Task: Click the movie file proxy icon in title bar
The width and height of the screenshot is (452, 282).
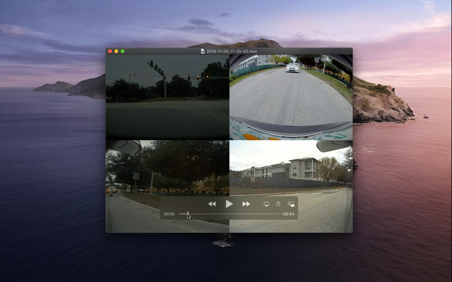Action: point(203,51)
